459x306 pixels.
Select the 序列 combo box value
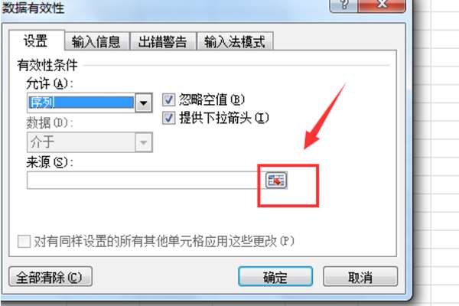click(81, 103)
